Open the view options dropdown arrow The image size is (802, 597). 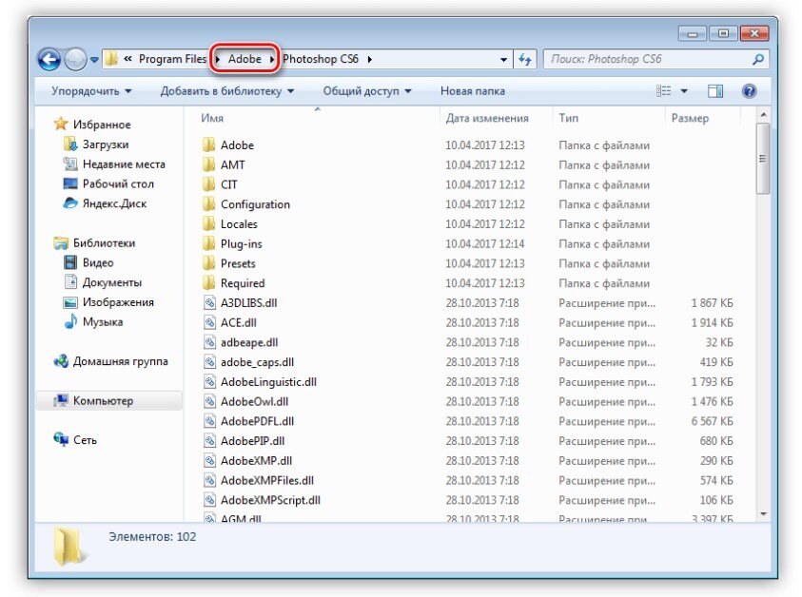[684, 91]
